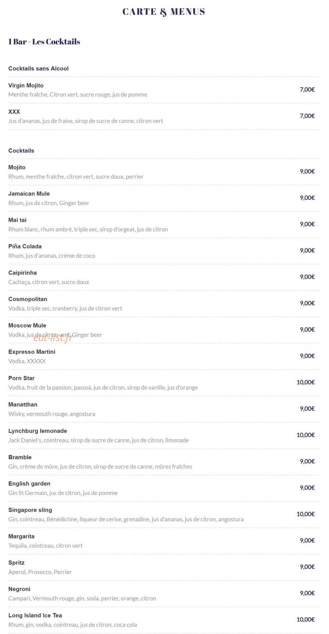This screenshot has width=329, height=634.
Task: Select the Margarita entry
Action: click(164, 541)
